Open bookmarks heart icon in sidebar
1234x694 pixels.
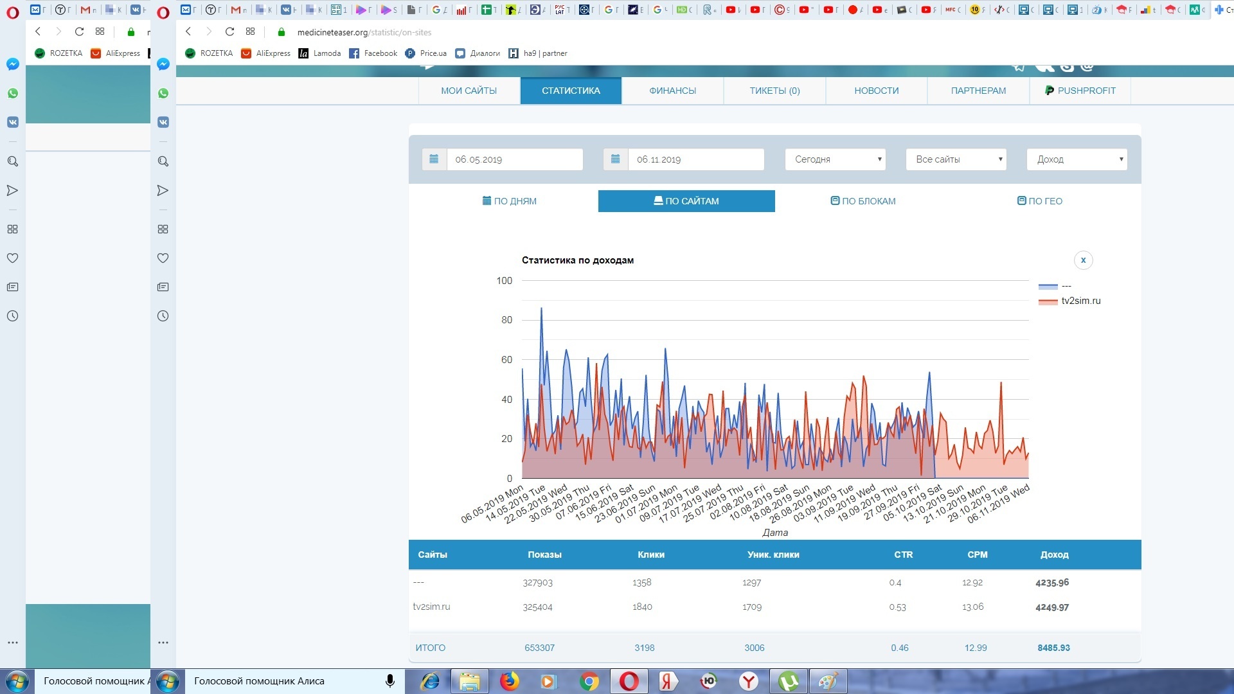pos(163,258)
